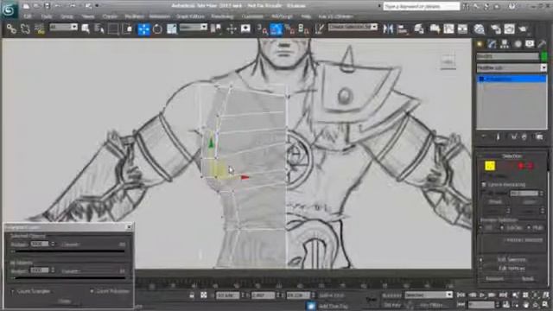553x311 pixels.
Task: Select the yellow Vertex sub-object level
Action: 490,166
